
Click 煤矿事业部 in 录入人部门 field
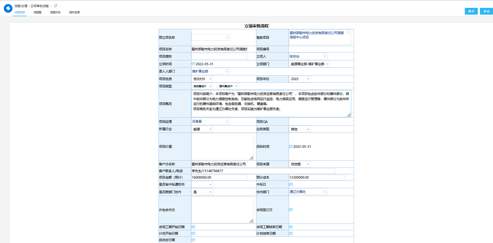(200, 71)
